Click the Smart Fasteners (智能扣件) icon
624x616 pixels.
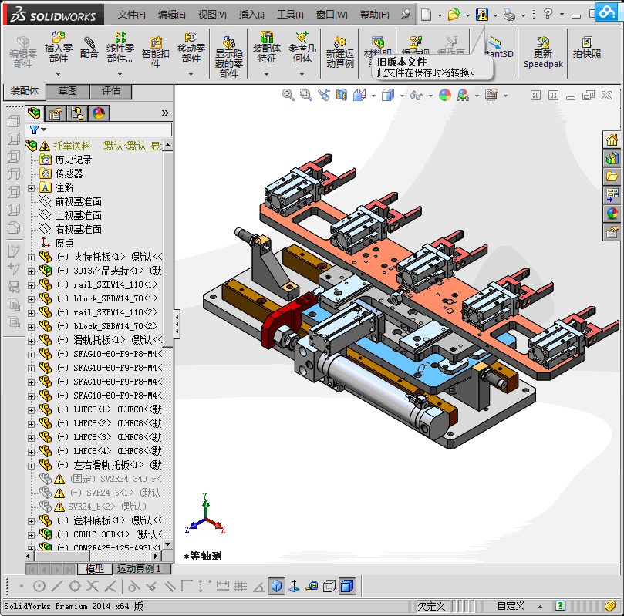156,52
